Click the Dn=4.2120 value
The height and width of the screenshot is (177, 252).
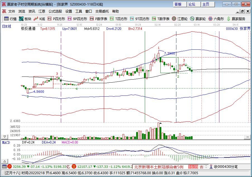point(114,28)
